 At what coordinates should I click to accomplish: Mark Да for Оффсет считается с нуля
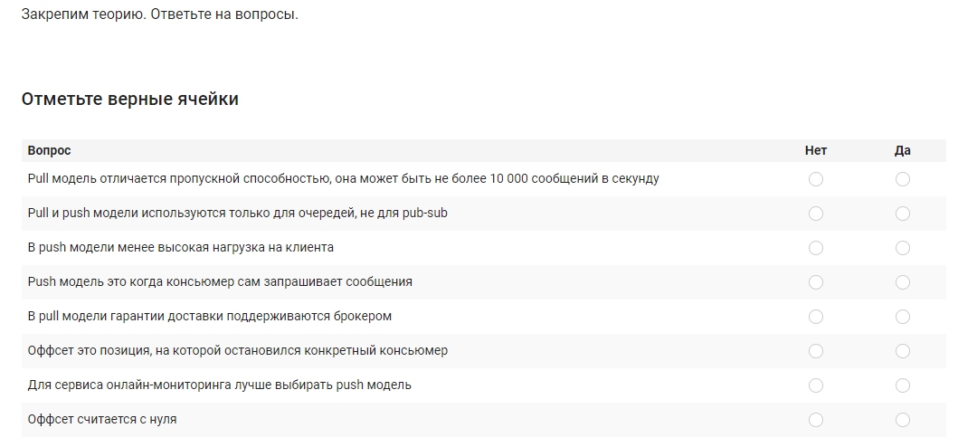tap(903, 420)
